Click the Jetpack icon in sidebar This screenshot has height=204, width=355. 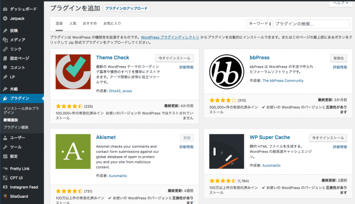[x=5, y=19]
